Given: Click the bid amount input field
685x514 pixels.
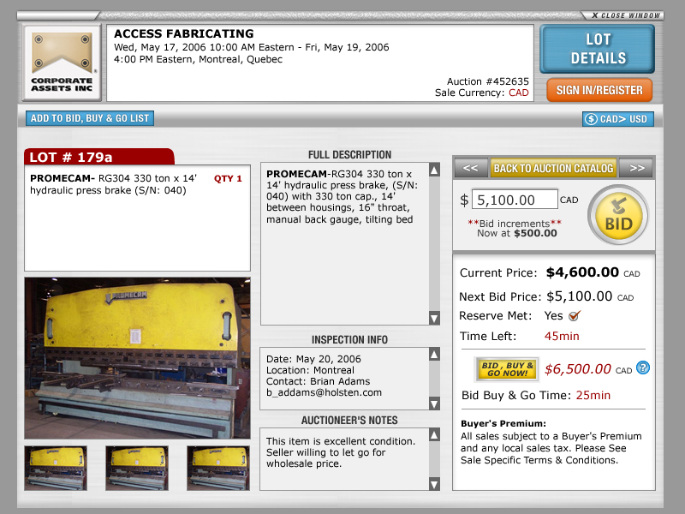Looking at the screenshot, I should tap(515, 200).
